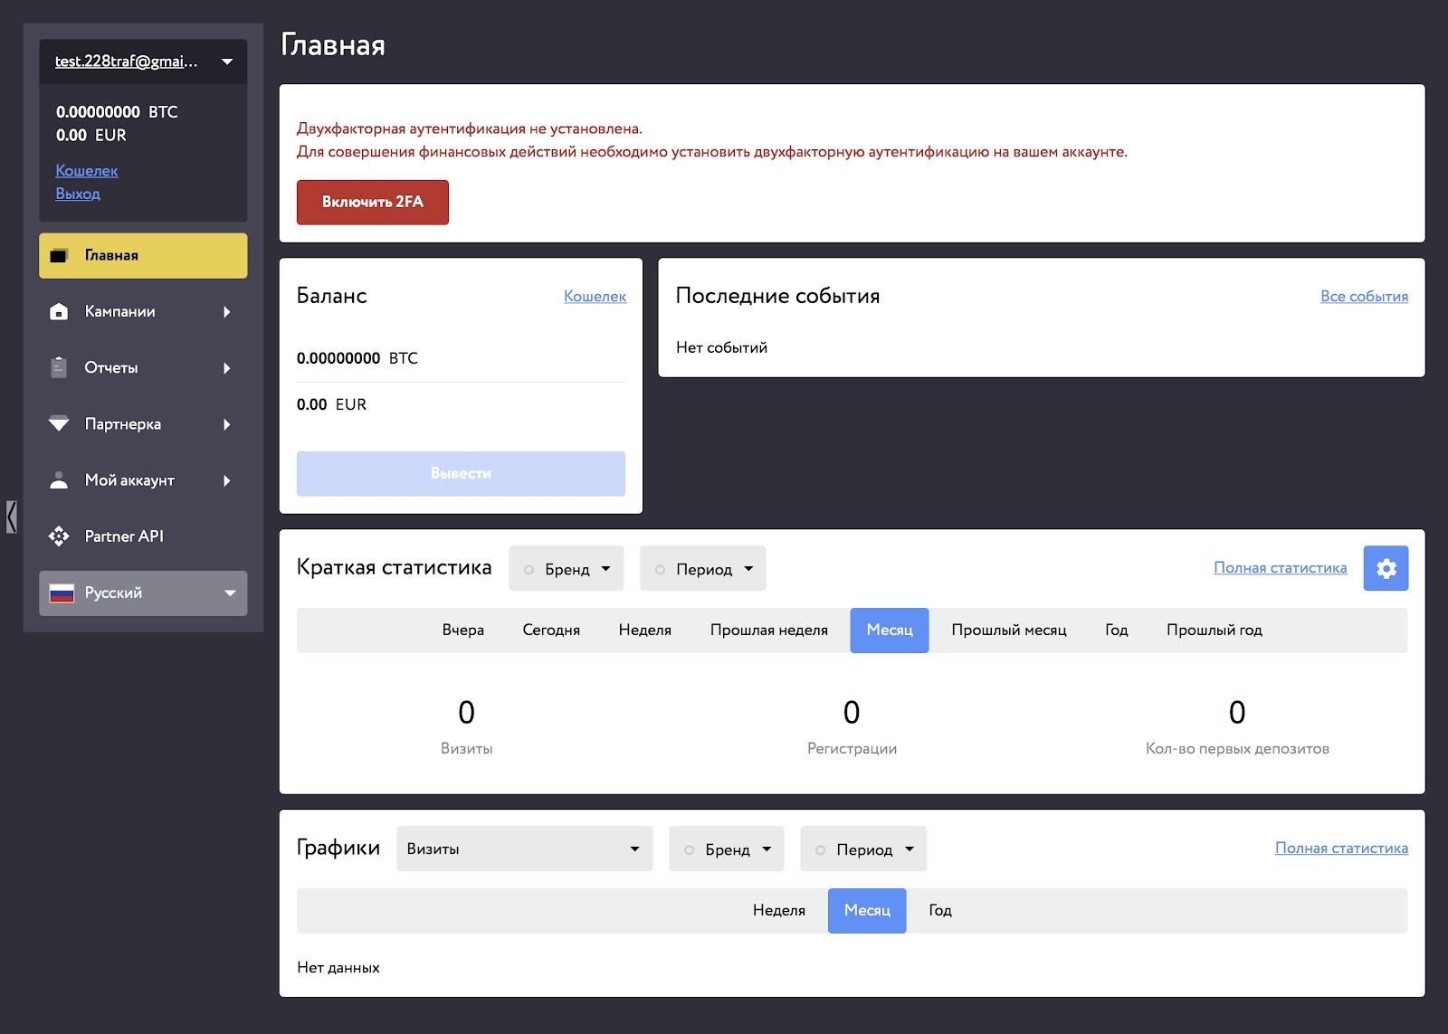Open Визиты metric dropdown in Графики

tap(524, 849)
